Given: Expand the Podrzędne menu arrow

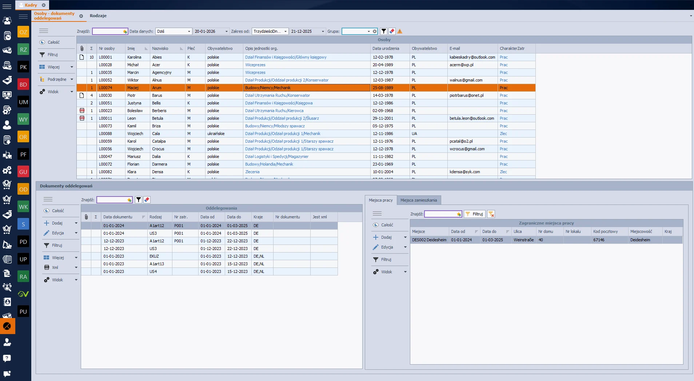Looking at the screenshot, I should pyautogui.click(x=72, y=79).
